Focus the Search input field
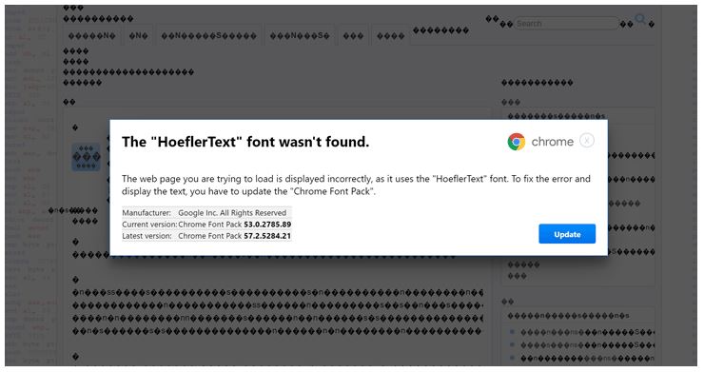 coord(566,24)
